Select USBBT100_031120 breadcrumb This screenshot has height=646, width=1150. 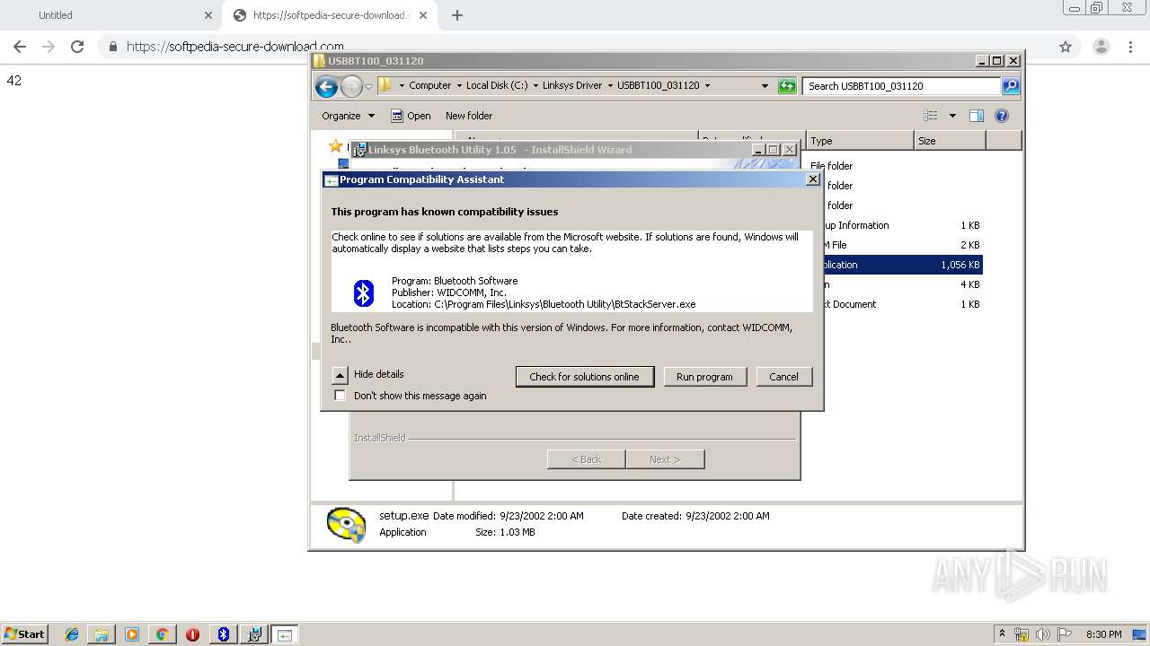pos(658,86)
